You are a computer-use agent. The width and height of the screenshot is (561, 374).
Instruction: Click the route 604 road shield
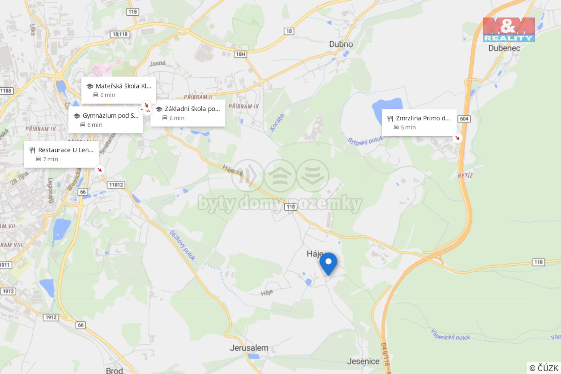click(x=464, y=119)
